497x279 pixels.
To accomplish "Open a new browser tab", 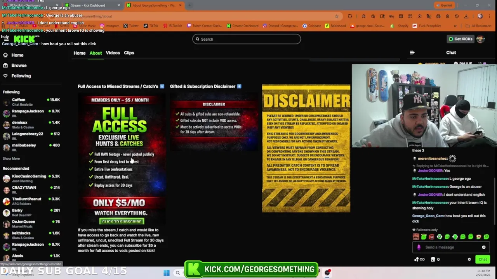I will coord(189,5).
